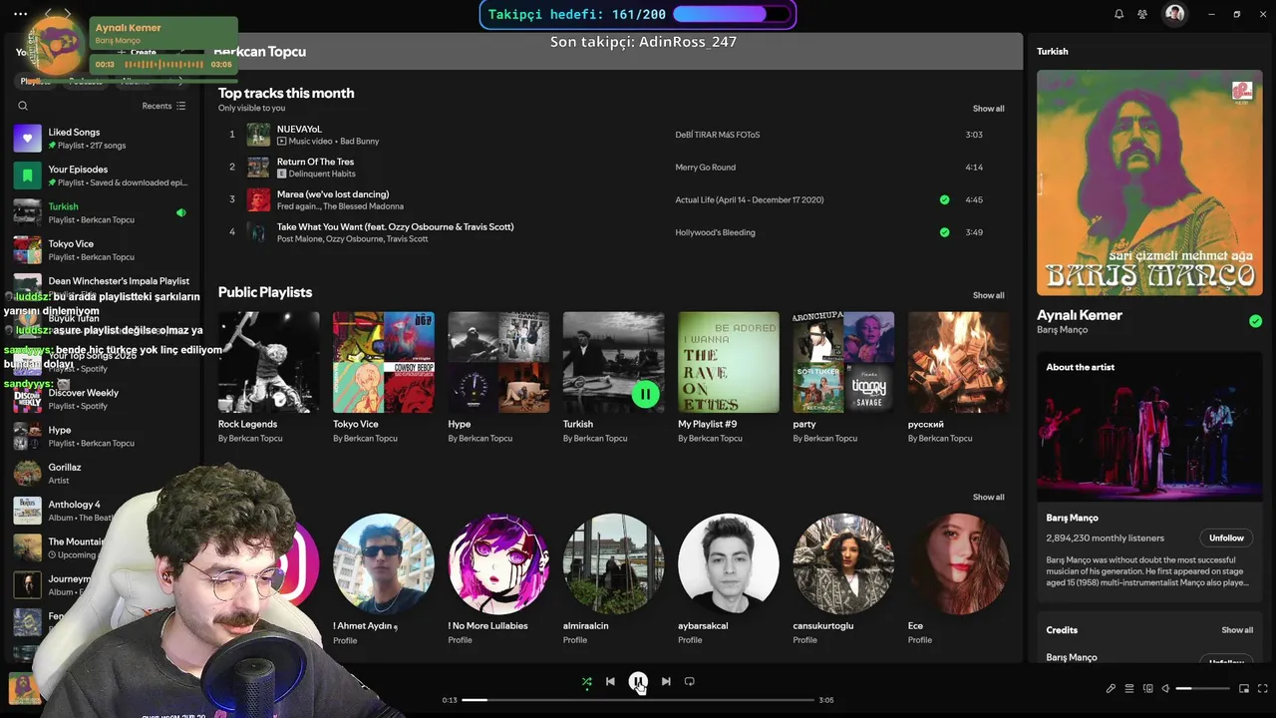Expand Top tracks with Show all
The width and height of the screenshot is (1276, 718).
[988, 109]
